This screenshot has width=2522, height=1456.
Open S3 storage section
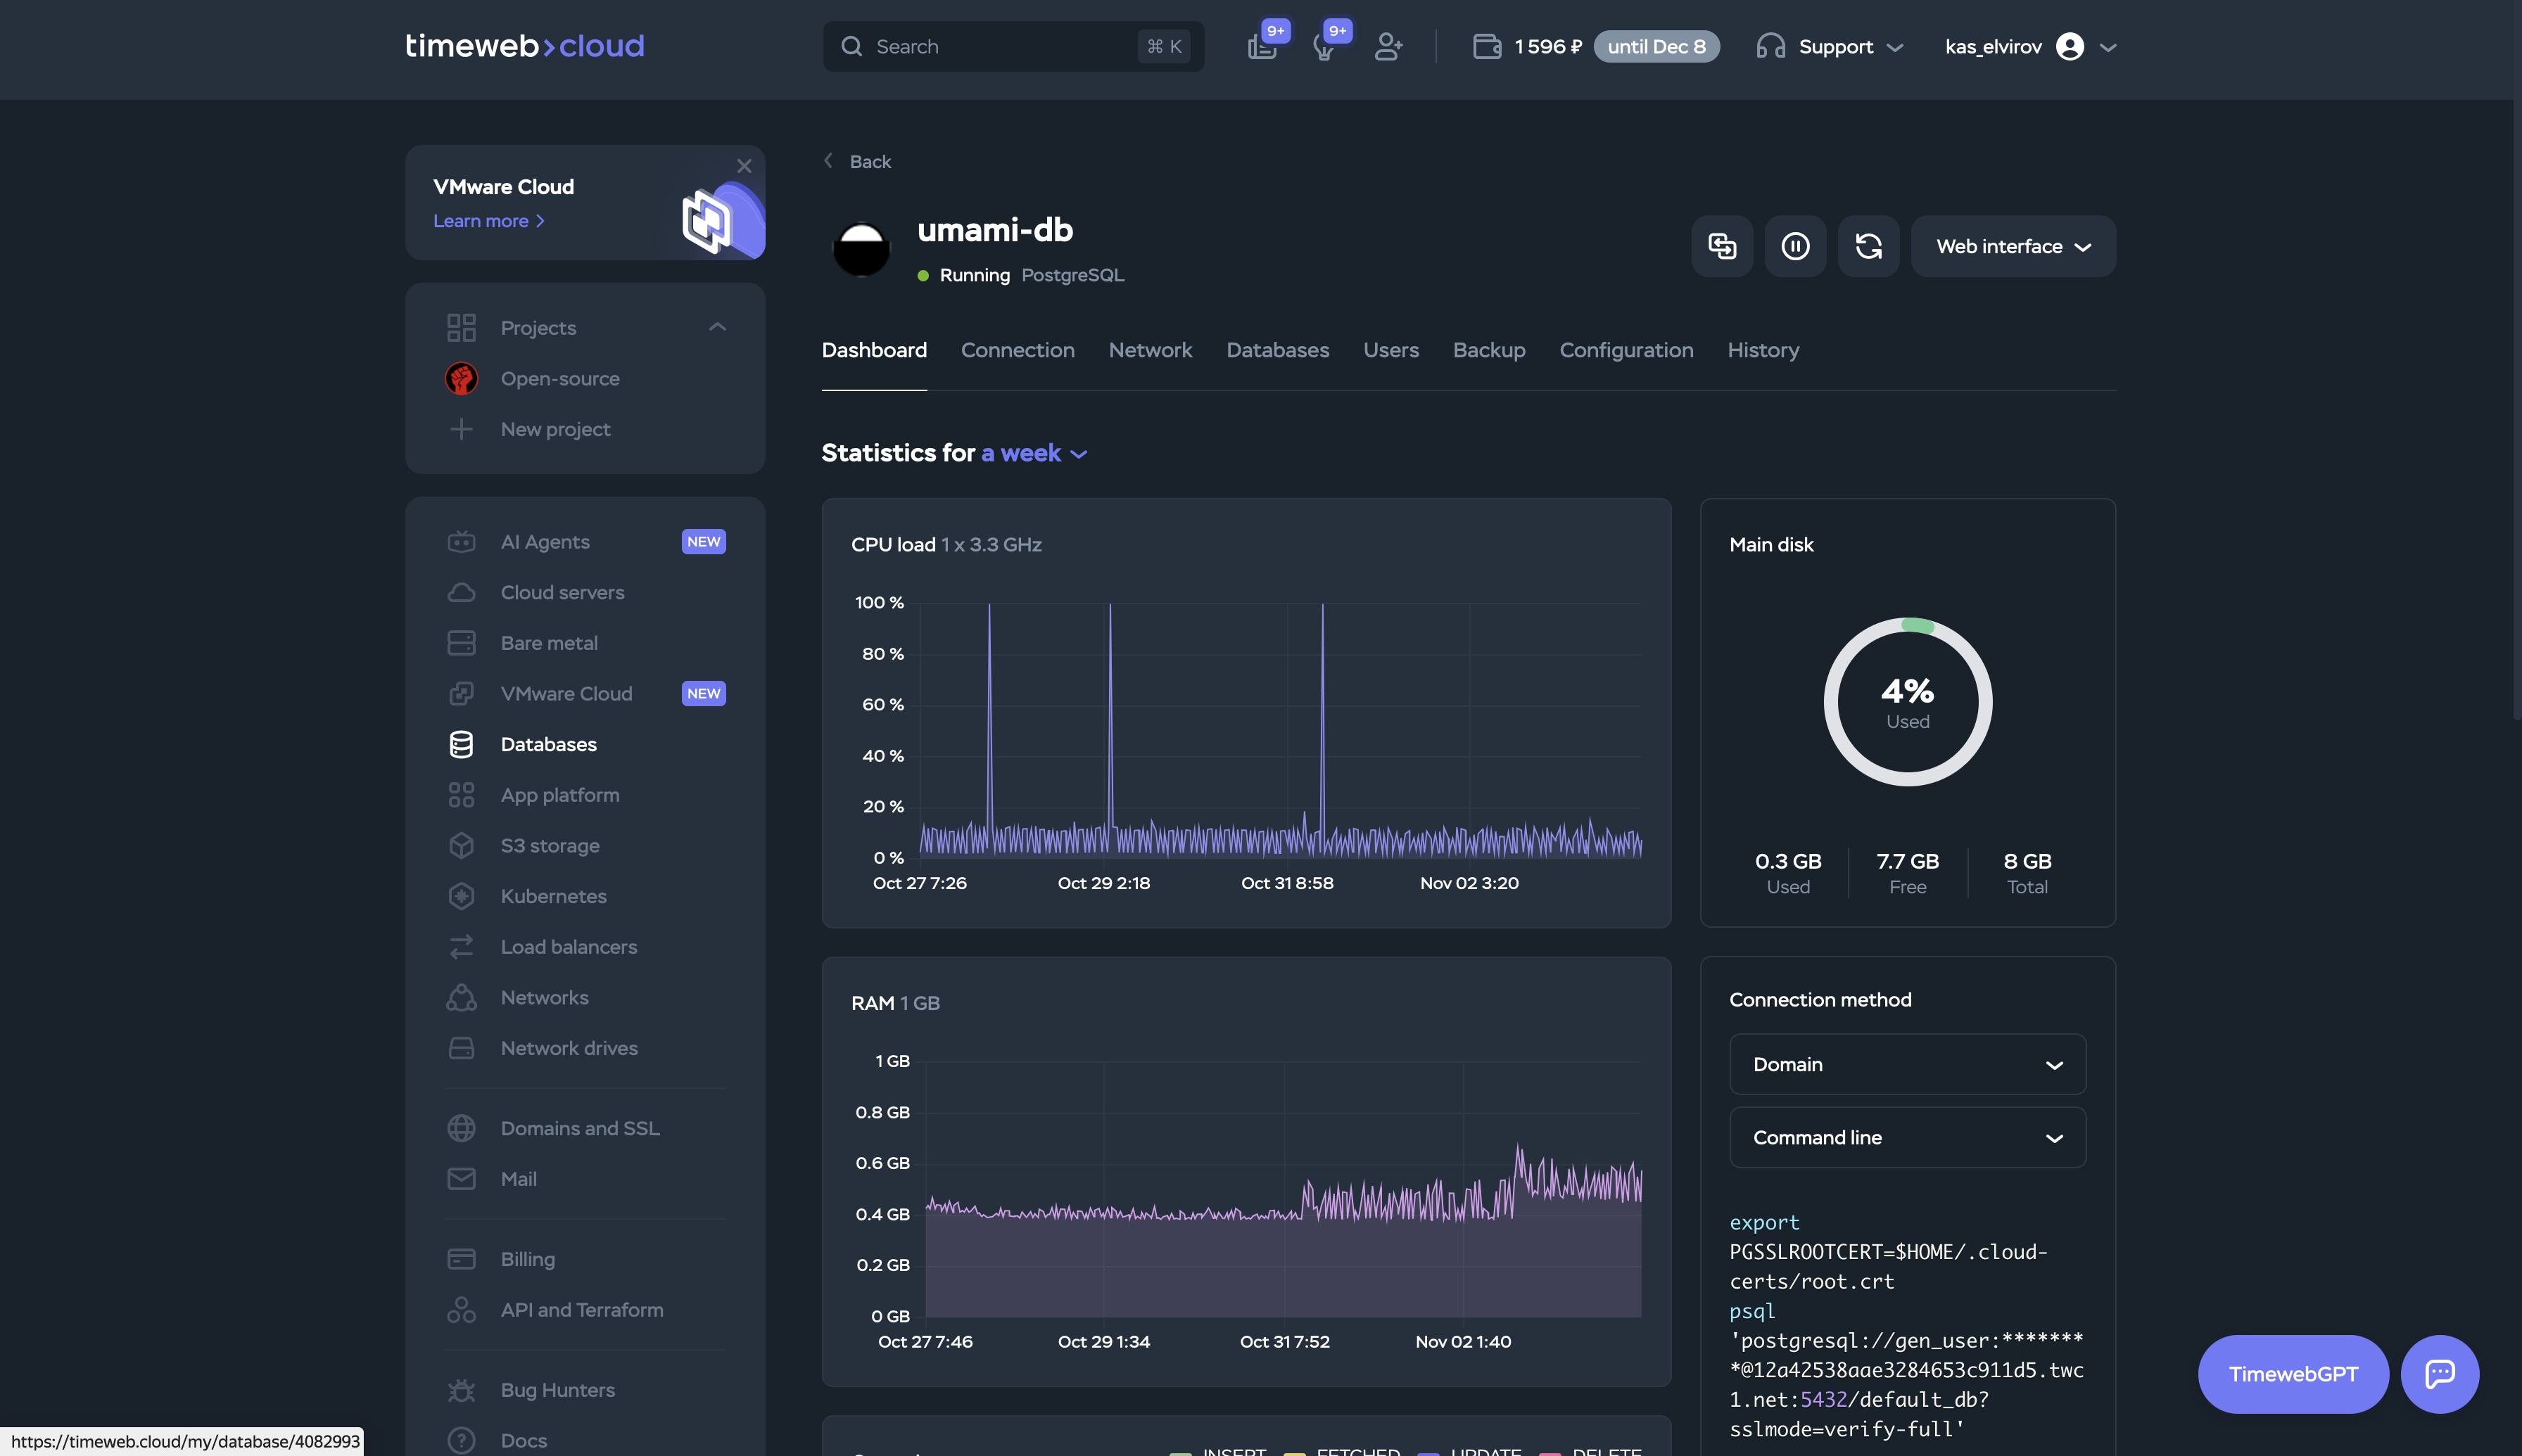pyautogui.click(x=550, y=845)
